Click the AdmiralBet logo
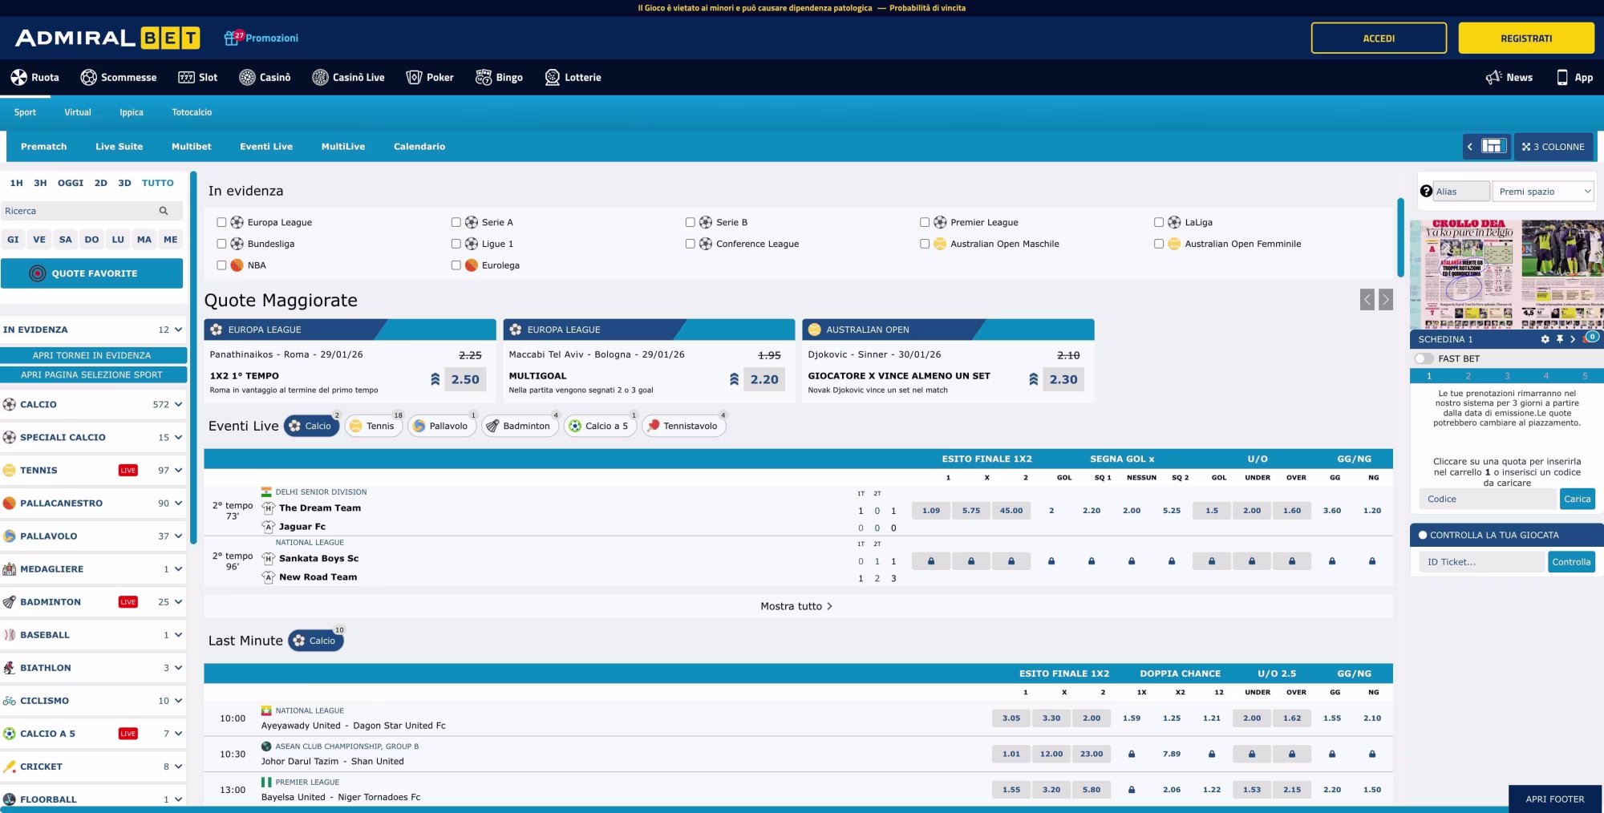Image resolution: width=1604 pixels, height=813 pixels. point(107,38)
